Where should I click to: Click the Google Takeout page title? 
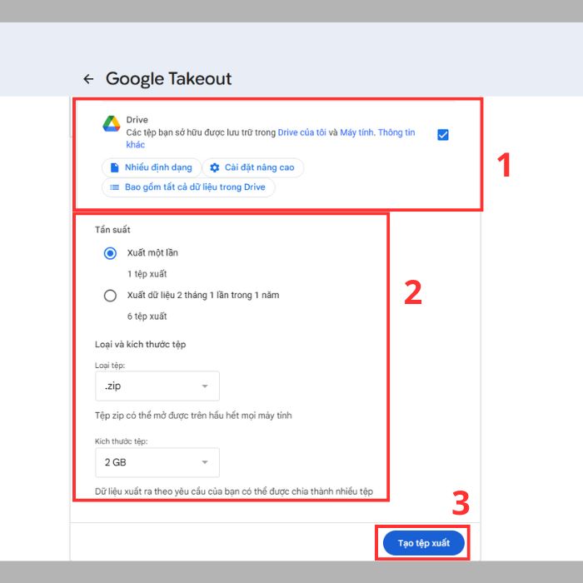(x=168, y=79)
